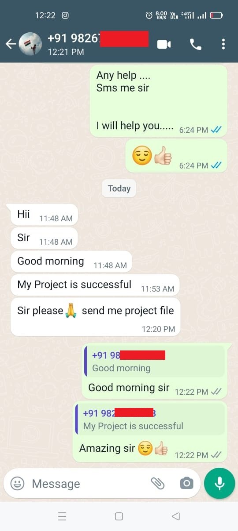The height and width of the screenshot is (531, 238).
Task: Tap the quoted "My Project is successful" preview
Action: coord(150,419)
